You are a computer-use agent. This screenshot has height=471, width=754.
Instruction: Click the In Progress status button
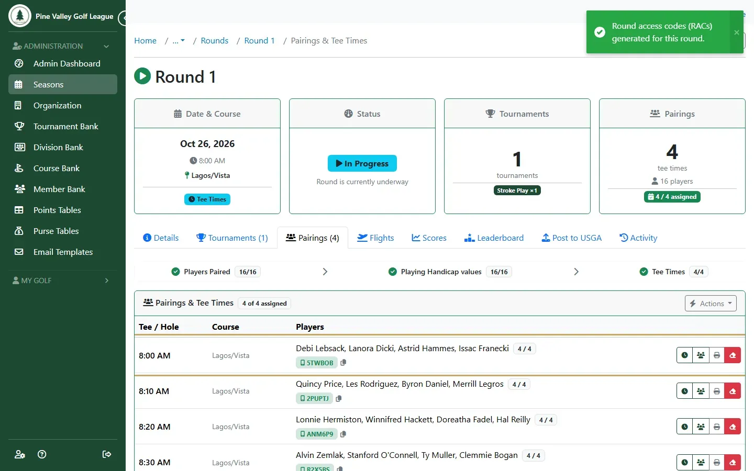(x=362, y=163)
